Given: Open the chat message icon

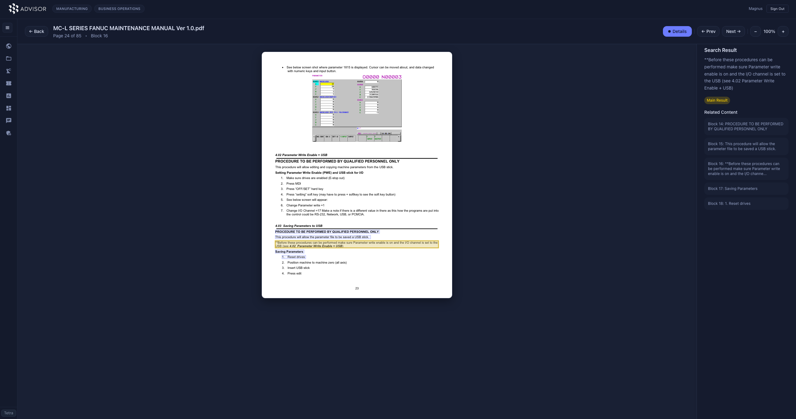Looking at the screenshot, I should (x=9, y=121).
